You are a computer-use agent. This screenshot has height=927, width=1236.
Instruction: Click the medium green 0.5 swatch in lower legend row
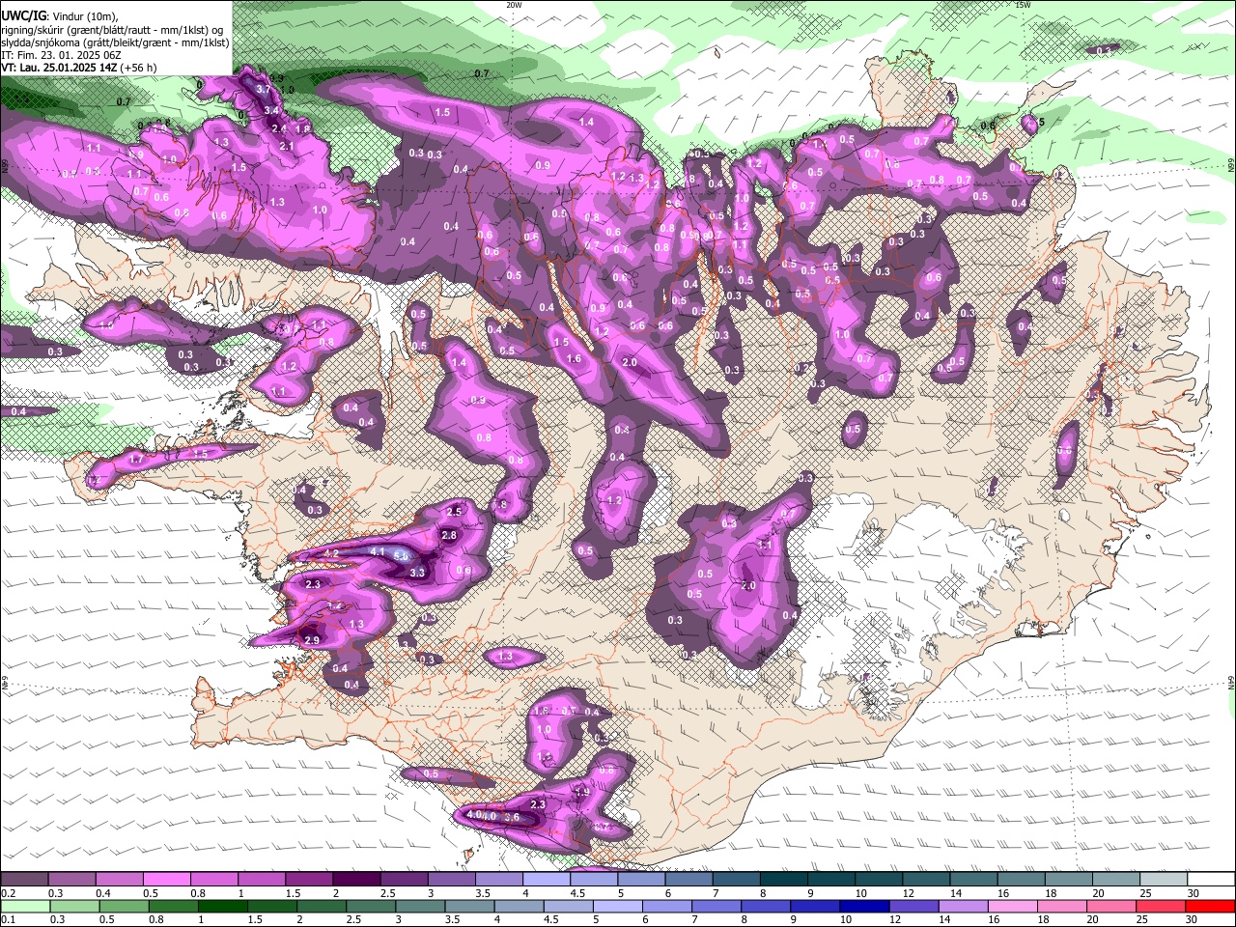point(124,907)
